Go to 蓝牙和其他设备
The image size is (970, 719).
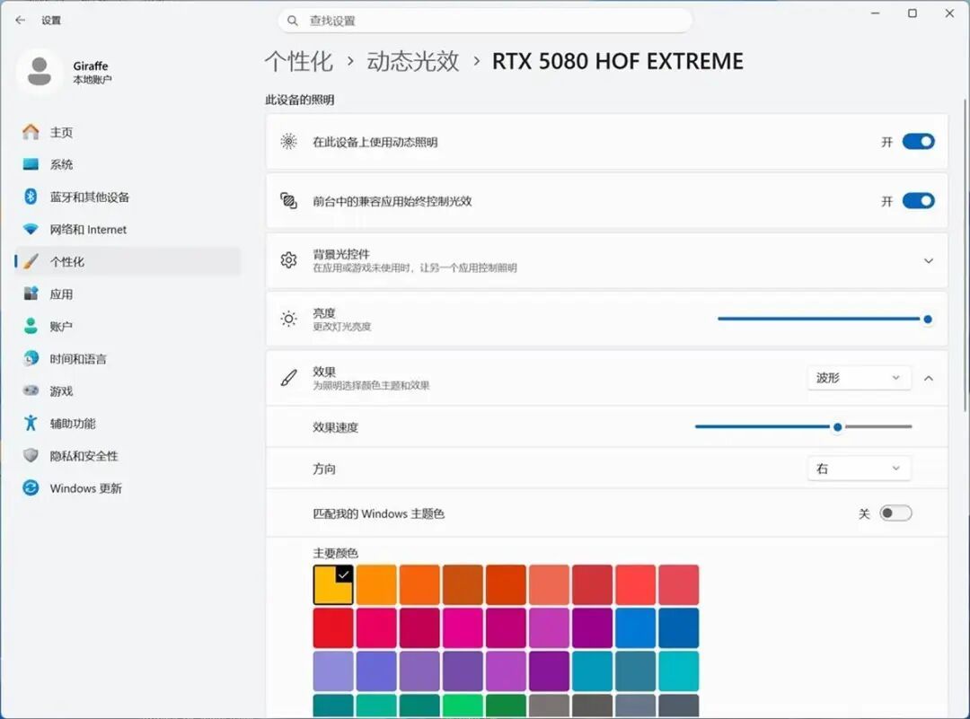point(127,197)
